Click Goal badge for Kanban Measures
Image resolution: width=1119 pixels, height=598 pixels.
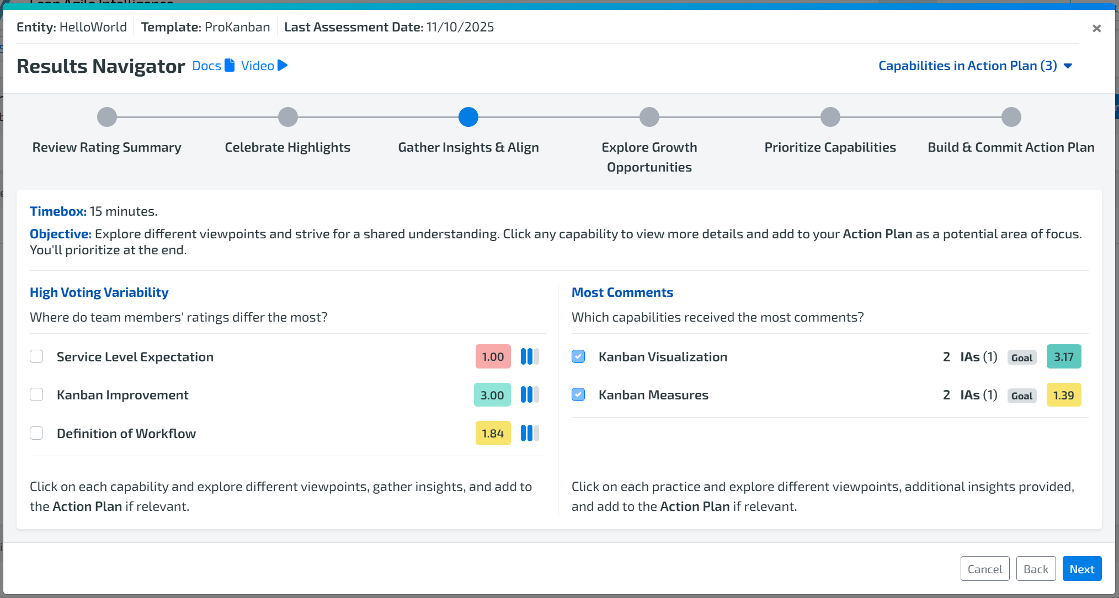click(x=1021, y=396)
